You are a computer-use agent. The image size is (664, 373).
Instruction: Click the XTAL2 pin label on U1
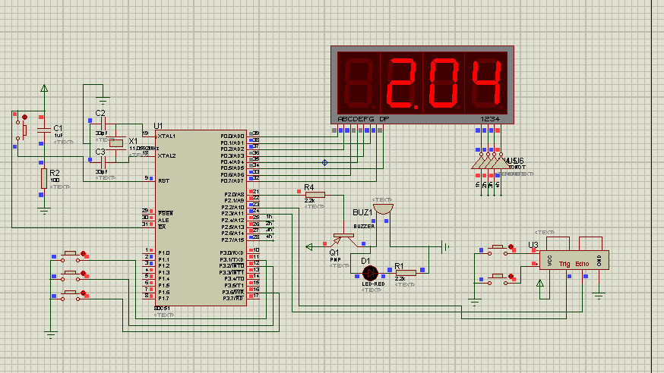tap(166, 156)
